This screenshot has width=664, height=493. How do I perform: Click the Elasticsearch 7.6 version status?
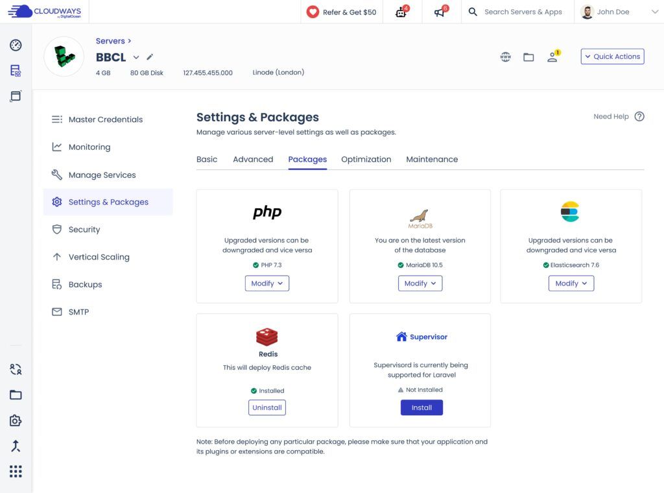coord(571,265)
